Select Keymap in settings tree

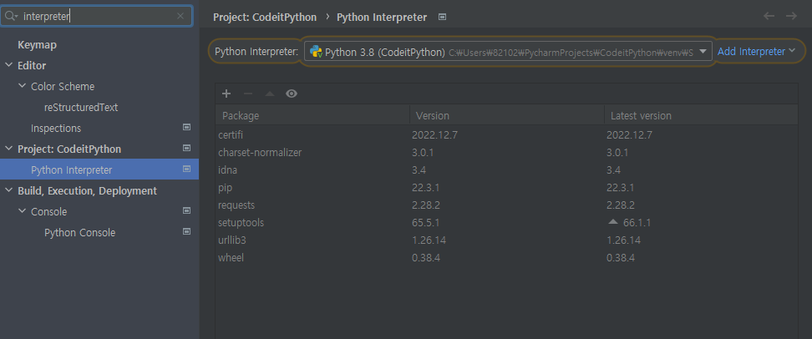click(x=37, y=44)
